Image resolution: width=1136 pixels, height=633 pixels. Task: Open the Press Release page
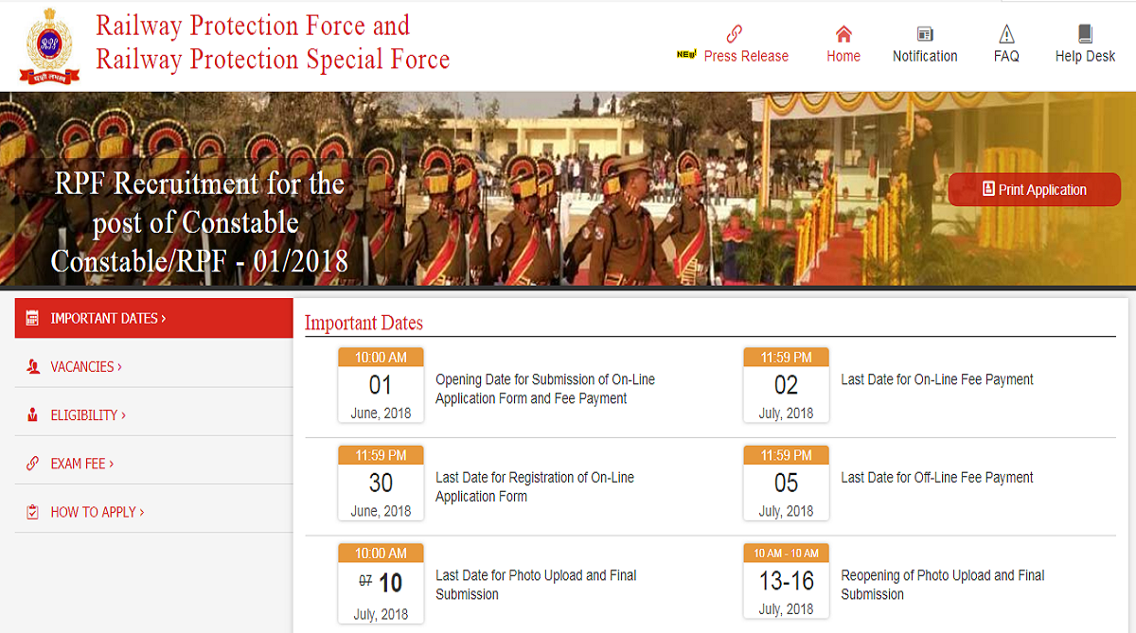pos(746,56)
